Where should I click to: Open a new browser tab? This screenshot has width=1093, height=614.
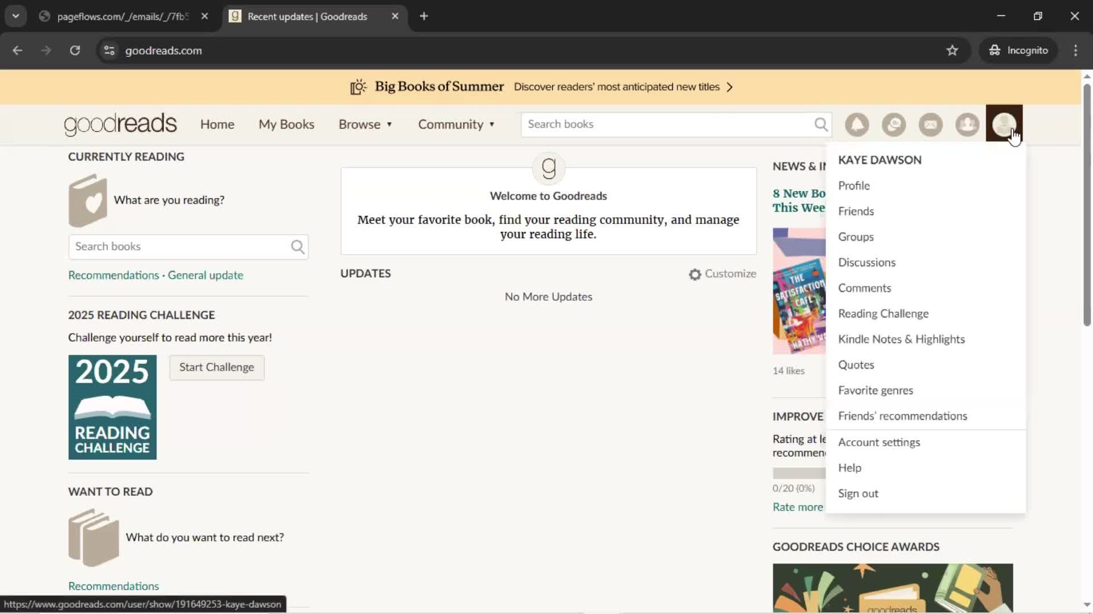pyautogui.click(x=424, y=16)
